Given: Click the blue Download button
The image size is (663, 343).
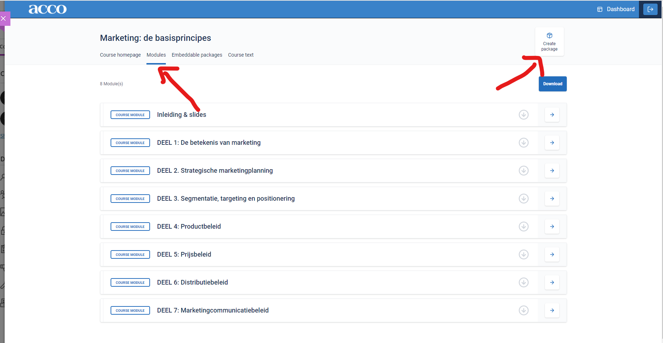Looking at the screenshot, I should click(552, 84).
